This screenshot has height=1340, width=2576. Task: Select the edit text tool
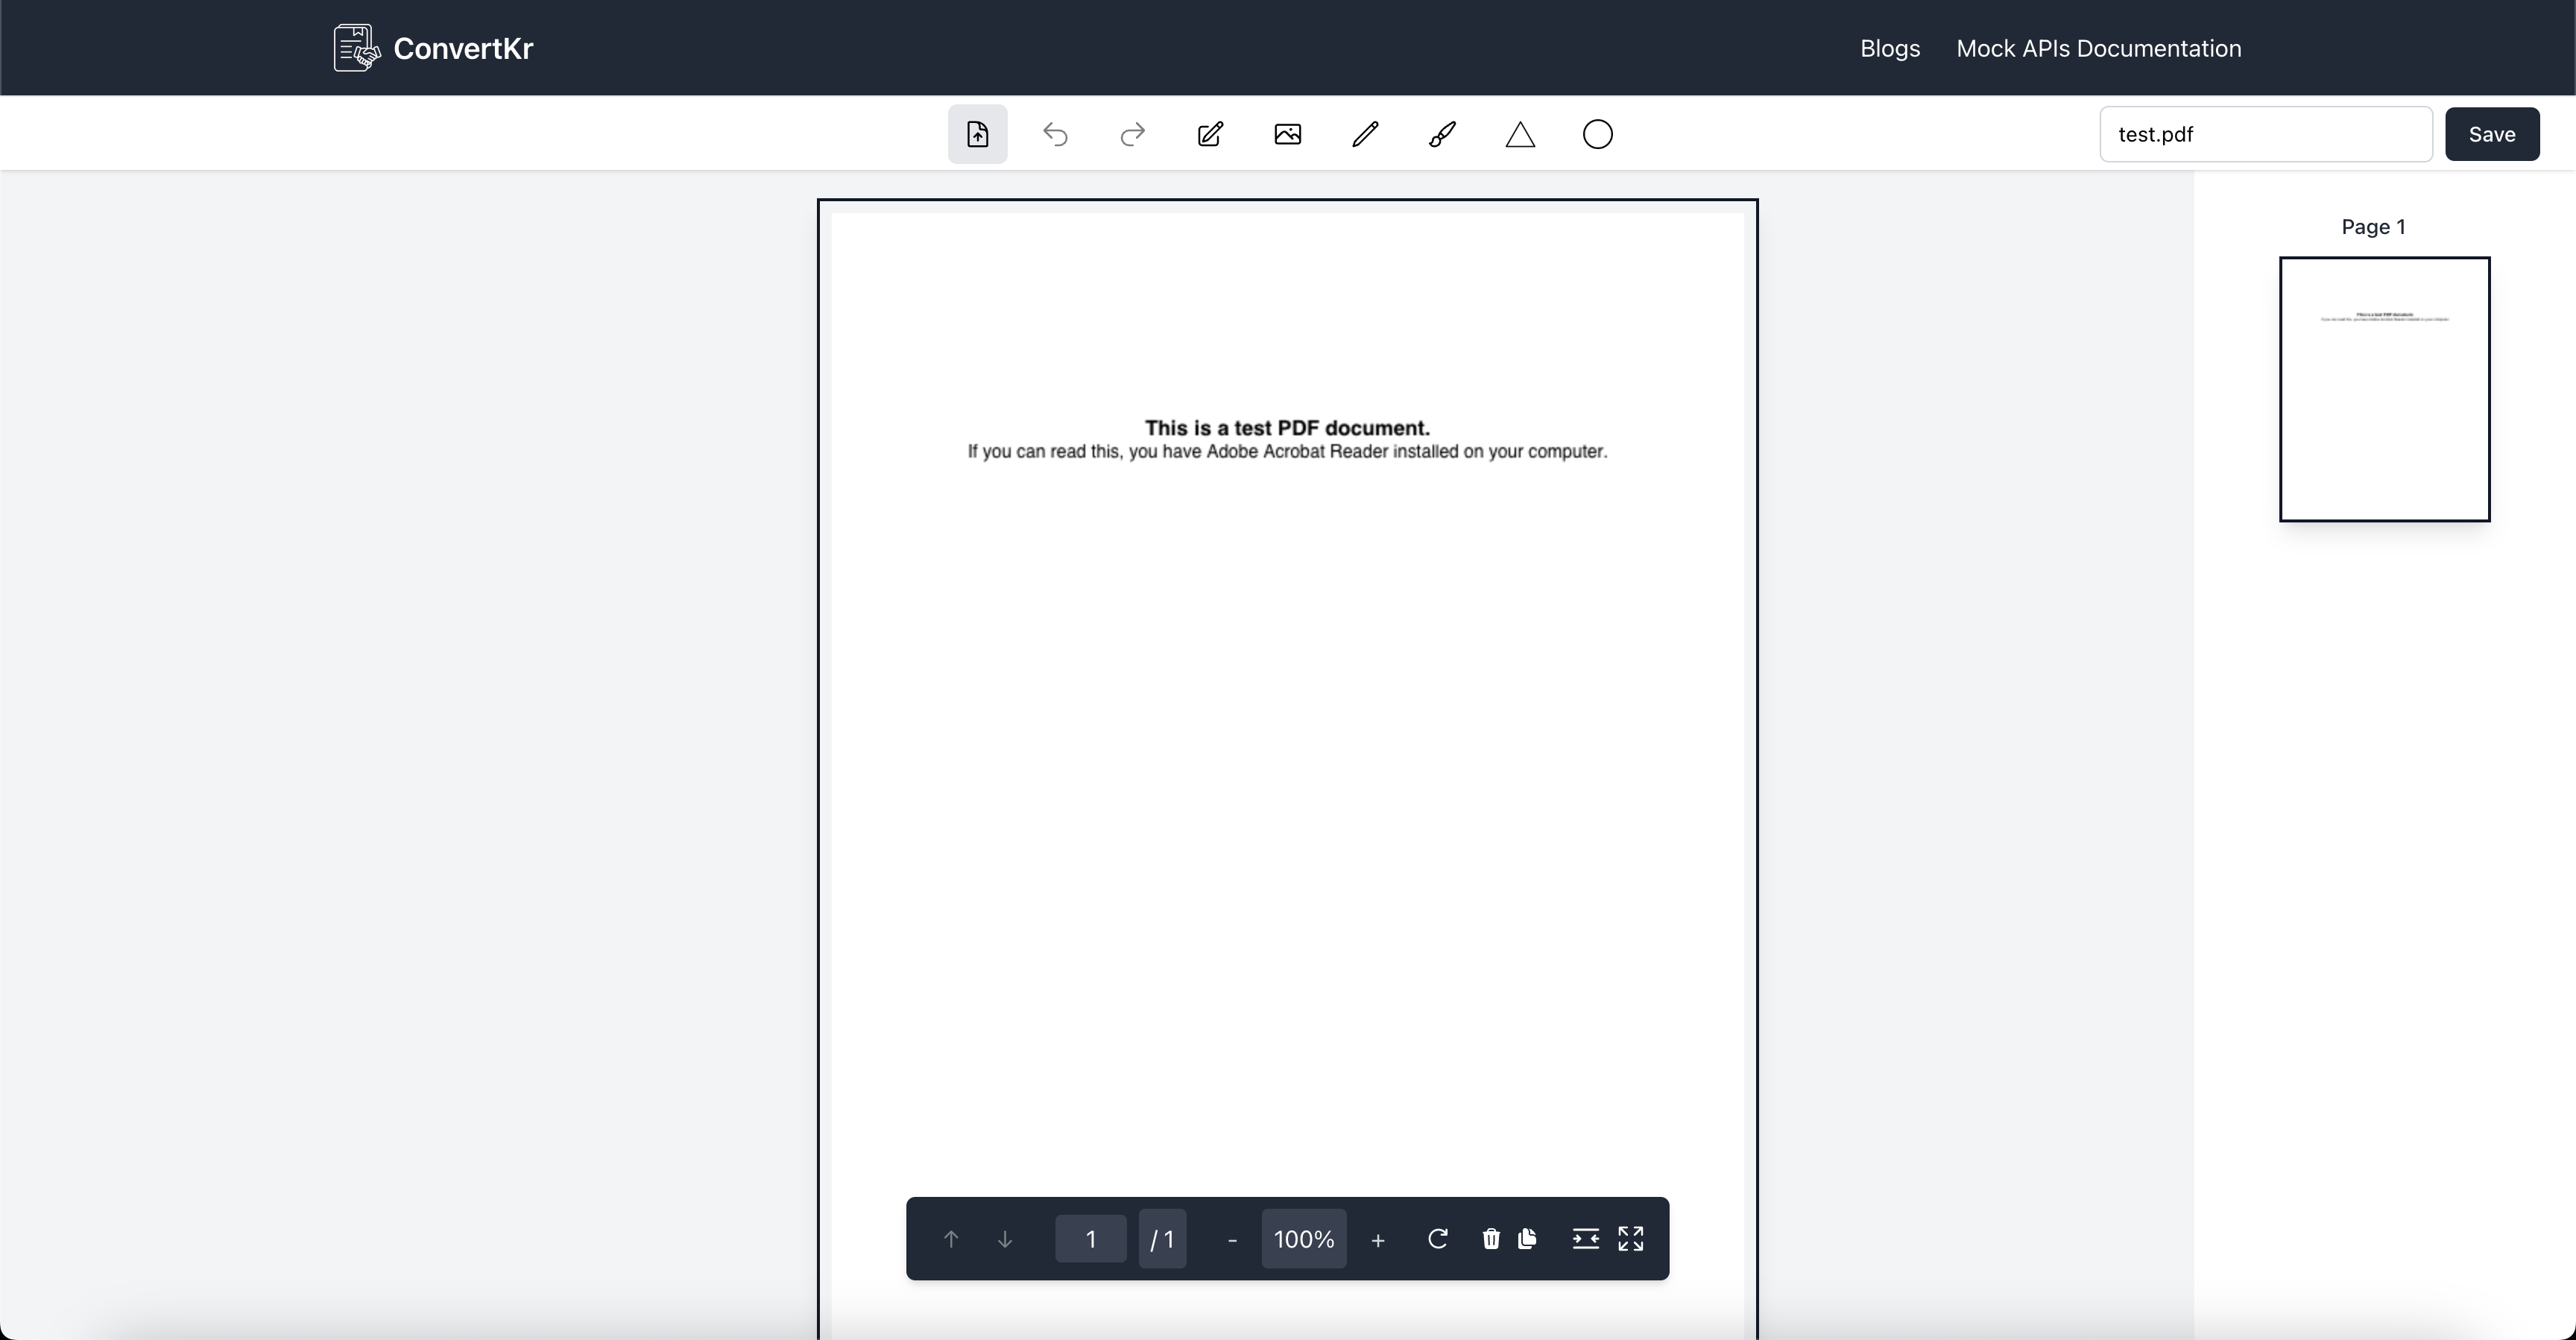(x=1210, y=134)
